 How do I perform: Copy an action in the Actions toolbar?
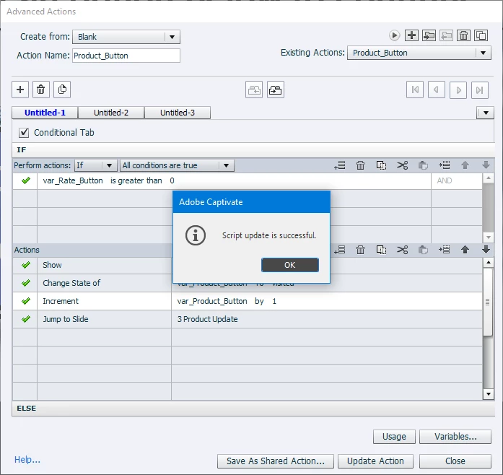(381, 250)
